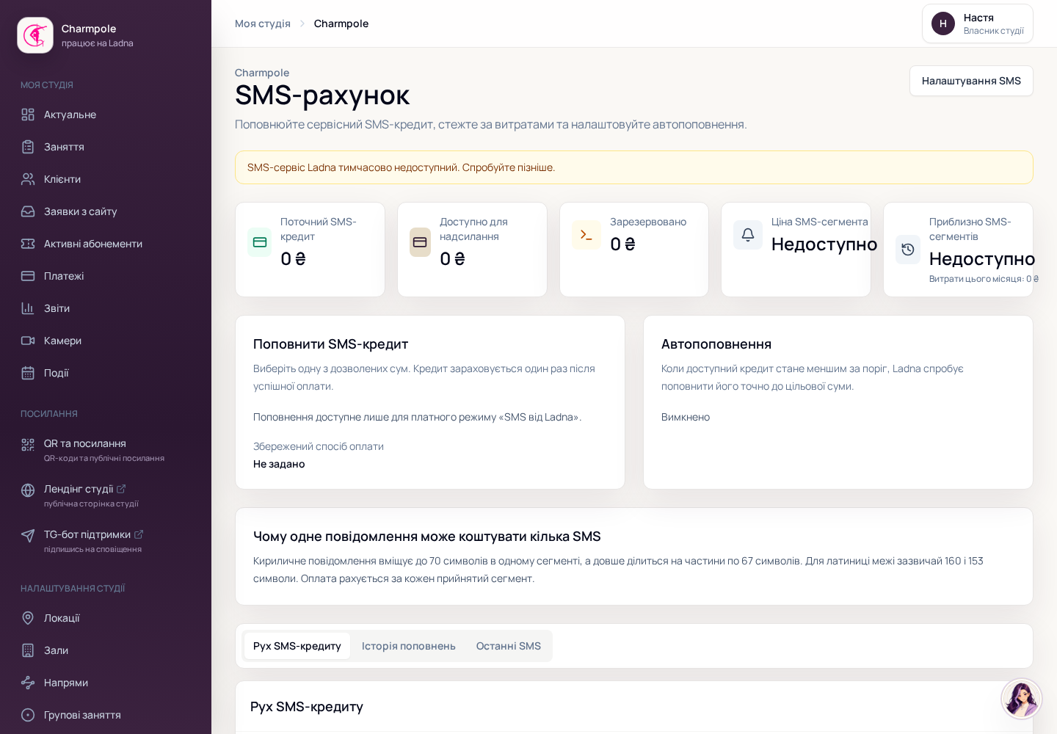The width and height of the screenshot is (1057, 734).
Task: Click the Charmpole studio logo
Action: [35, 35]
